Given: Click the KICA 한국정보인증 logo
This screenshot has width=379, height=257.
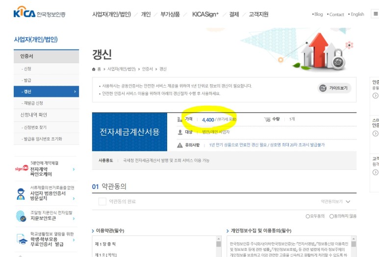Looking at the screenshot, I should coord(39,12).
